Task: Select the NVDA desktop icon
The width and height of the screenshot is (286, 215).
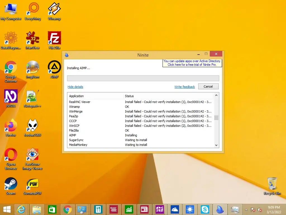Action: coord(11,99)
